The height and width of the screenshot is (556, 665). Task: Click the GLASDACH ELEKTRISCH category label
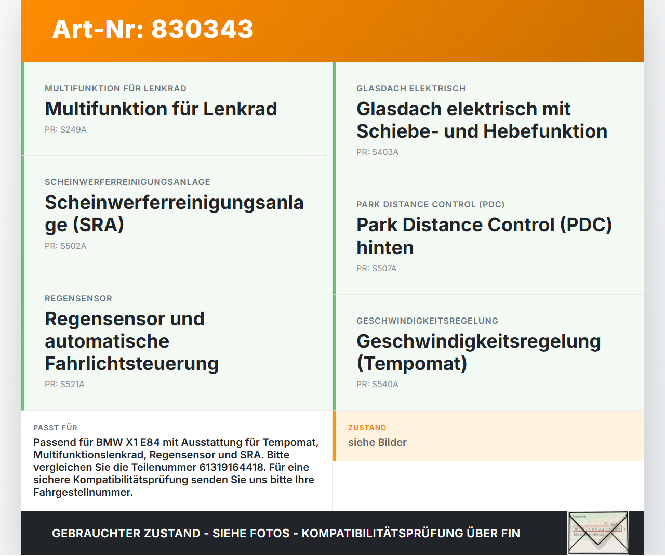click(411, 89)
